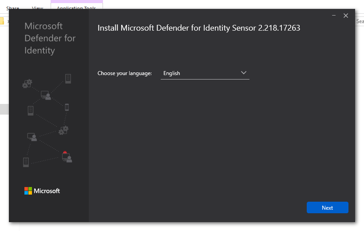
Task: Click the Next button
Action: pos(327,207)
